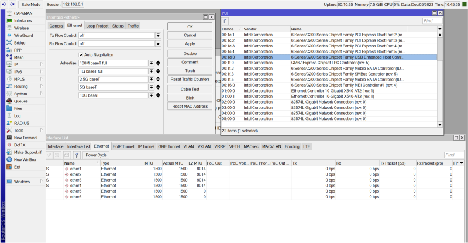
Task: Click Exit in the sidebar
Action: tap(17, 167)
